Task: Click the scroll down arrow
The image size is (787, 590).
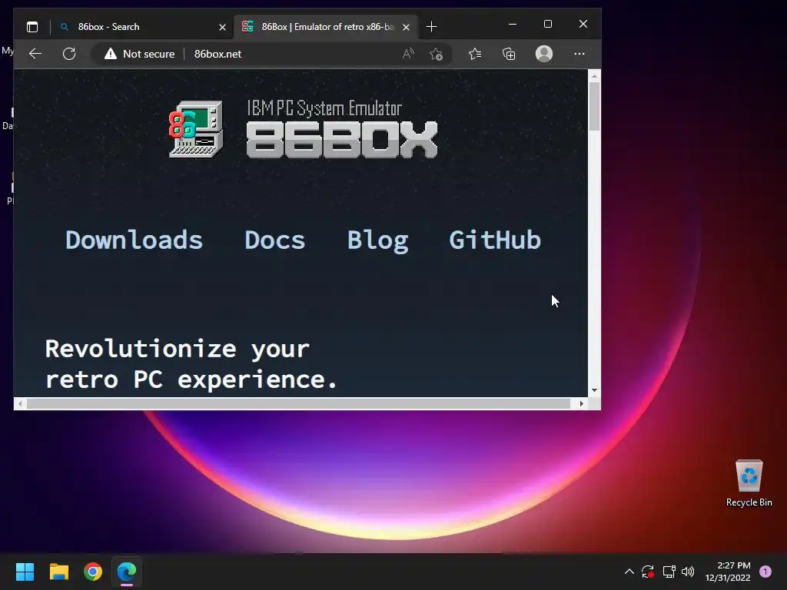Action: [594, 389]
